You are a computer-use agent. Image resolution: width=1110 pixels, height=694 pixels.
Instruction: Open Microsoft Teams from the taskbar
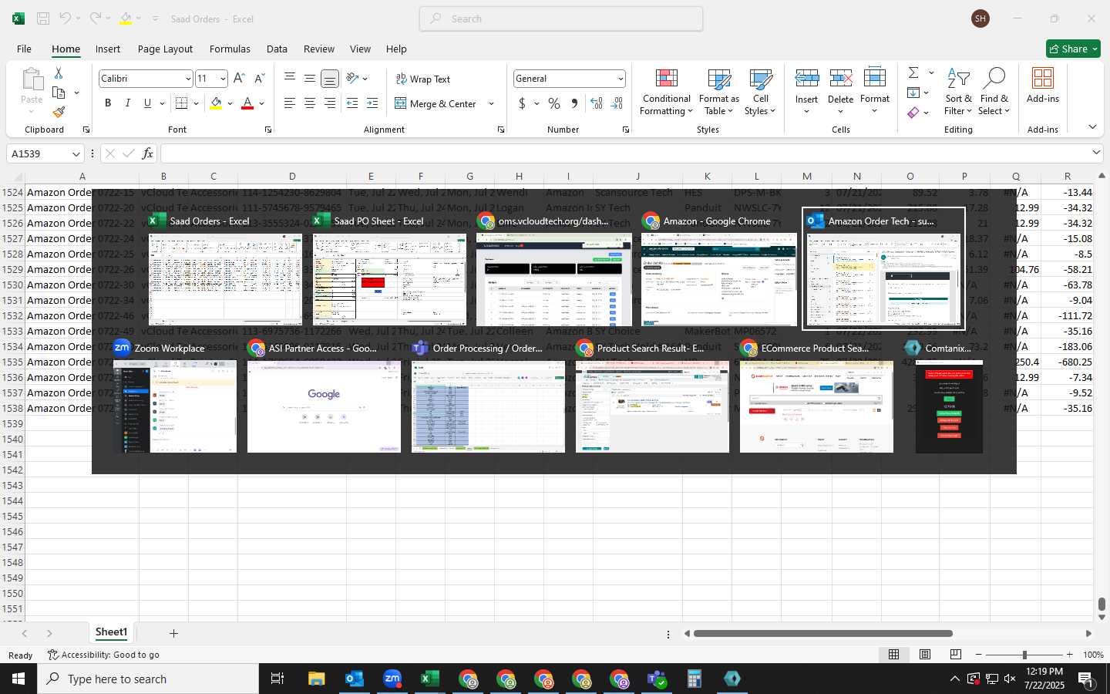[x=657, y=679]
